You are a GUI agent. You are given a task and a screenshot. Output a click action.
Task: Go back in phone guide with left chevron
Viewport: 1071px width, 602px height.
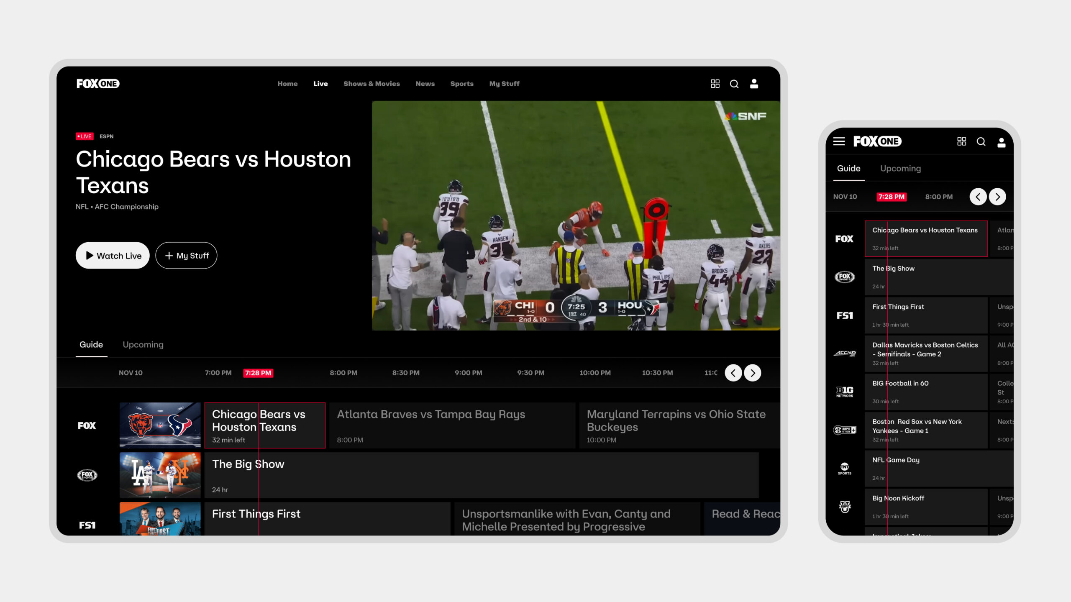[x=978, y=197]
